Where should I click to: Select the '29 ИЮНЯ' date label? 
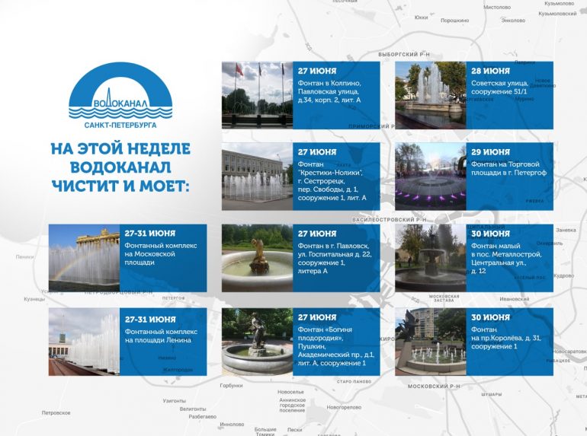click(x=490, y=152)
